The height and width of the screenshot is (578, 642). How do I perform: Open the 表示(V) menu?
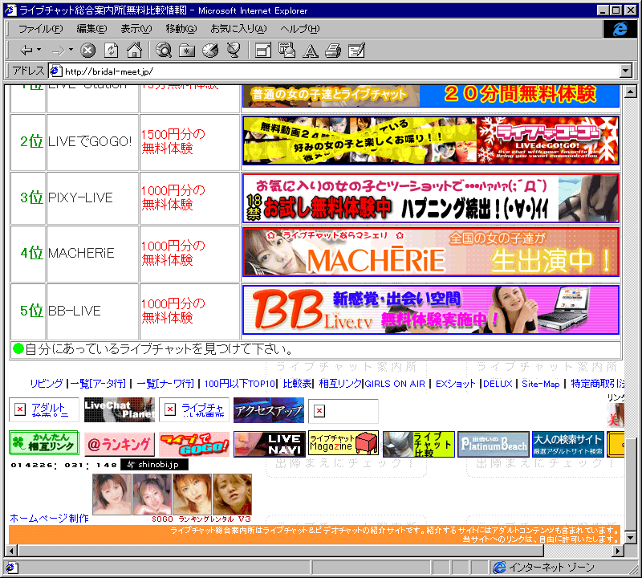[136, 29]
